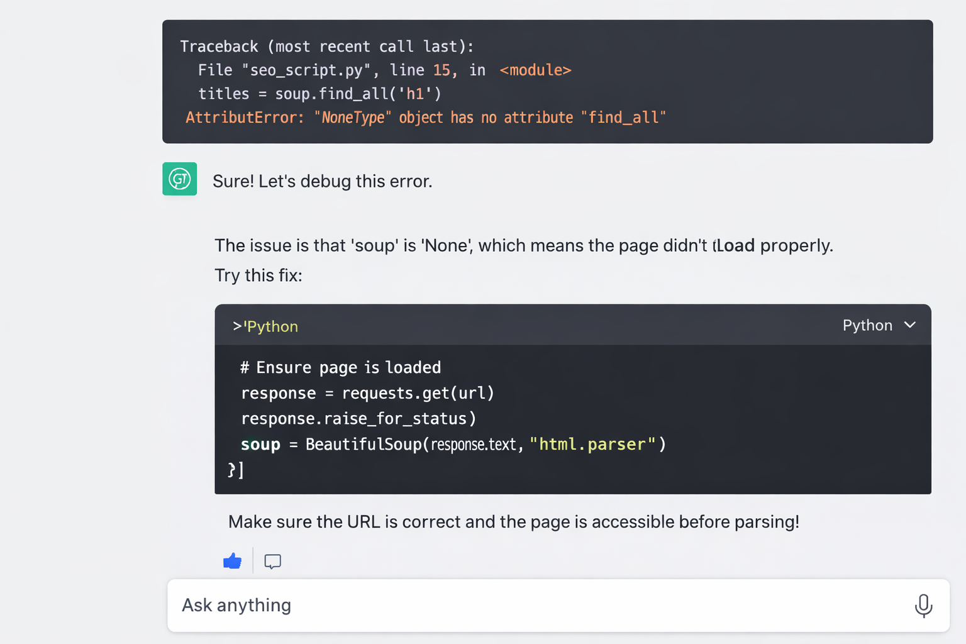Open the Python language dropdown
Screen dimensions: 966x644
879,325
